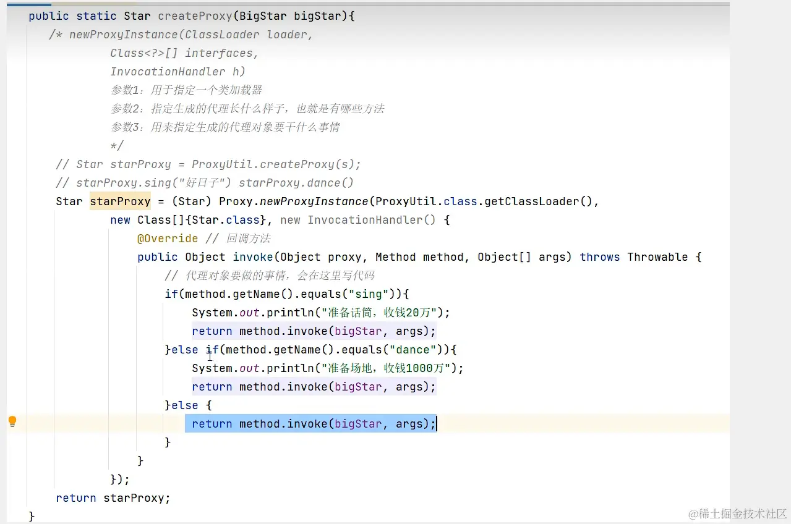Click the getClassLoader() call

point(537,201)
